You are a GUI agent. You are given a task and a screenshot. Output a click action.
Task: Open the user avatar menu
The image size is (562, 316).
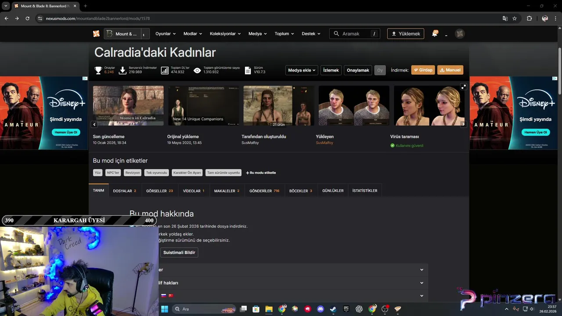pyautogui.click(x=460, y=34)
